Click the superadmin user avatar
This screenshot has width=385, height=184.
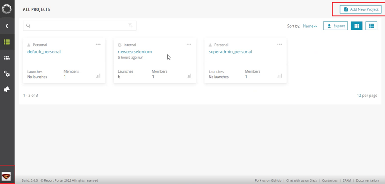7,176
